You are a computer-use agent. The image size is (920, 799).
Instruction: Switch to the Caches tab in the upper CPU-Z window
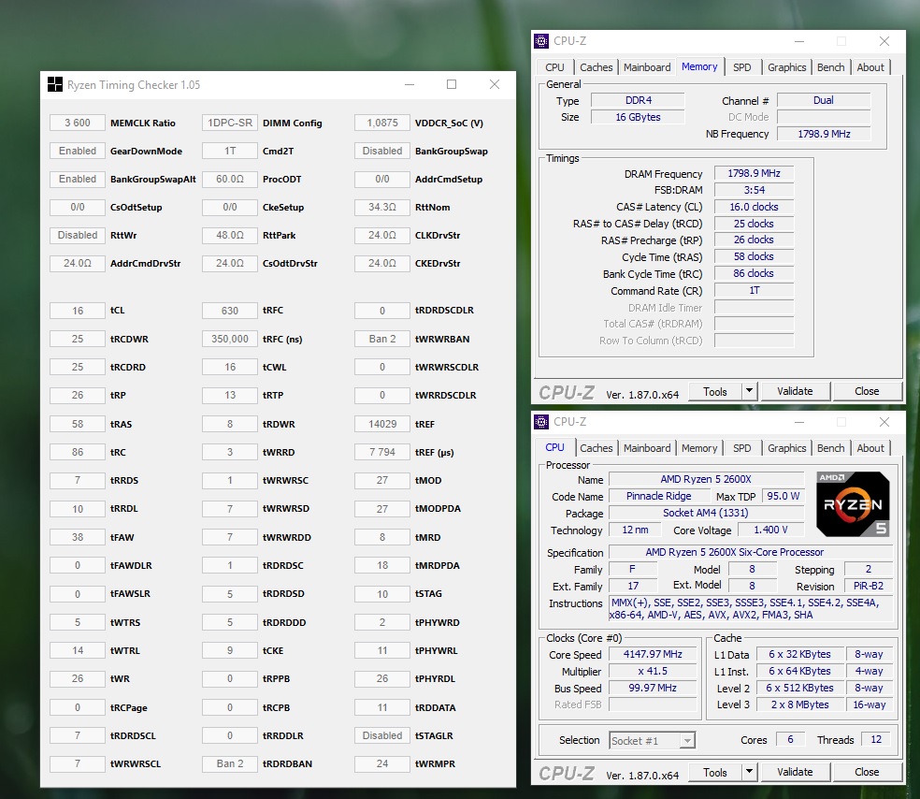point(597,67)
